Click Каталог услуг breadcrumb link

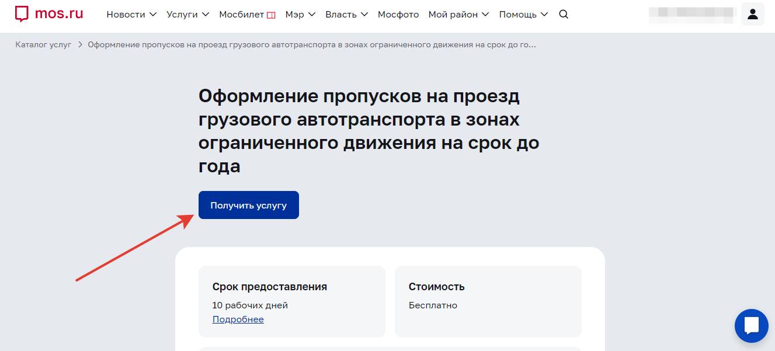(x=43, y=45)
